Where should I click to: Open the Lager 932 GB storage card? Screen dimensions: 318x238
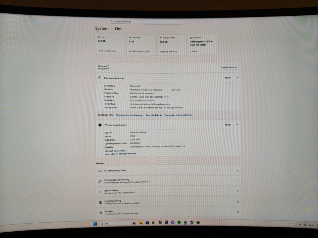point(110,44)
